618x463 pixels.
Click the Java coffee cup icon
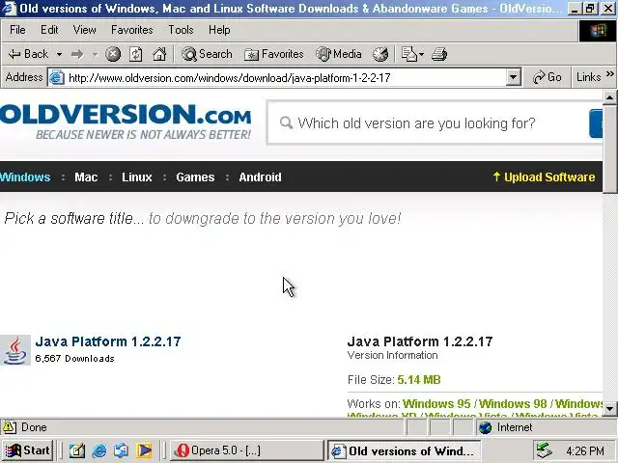coord(15,350)
